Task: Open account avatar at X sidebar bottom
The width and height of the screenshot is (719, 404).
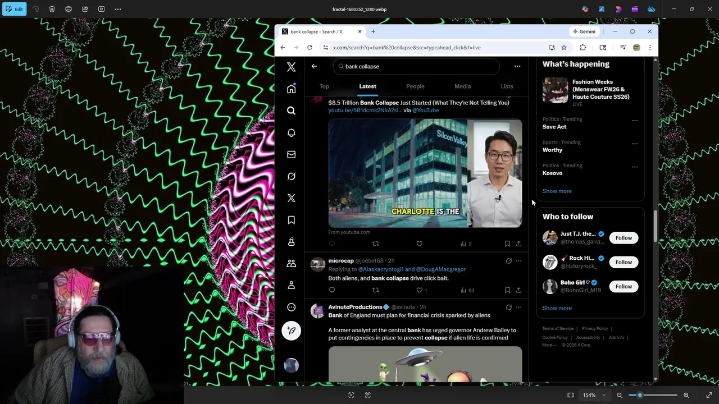Action: coord(291,365)
